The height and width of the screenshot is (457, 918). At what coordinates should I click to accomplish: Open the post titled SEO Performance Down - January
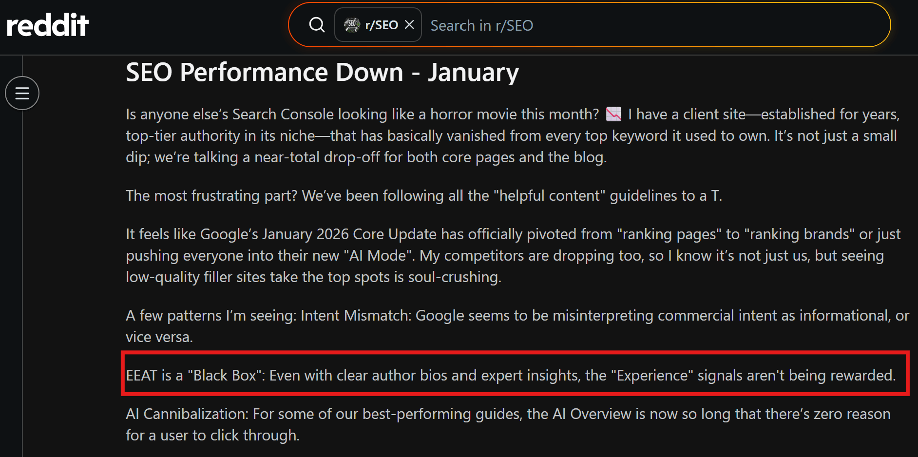click(322, 72)
